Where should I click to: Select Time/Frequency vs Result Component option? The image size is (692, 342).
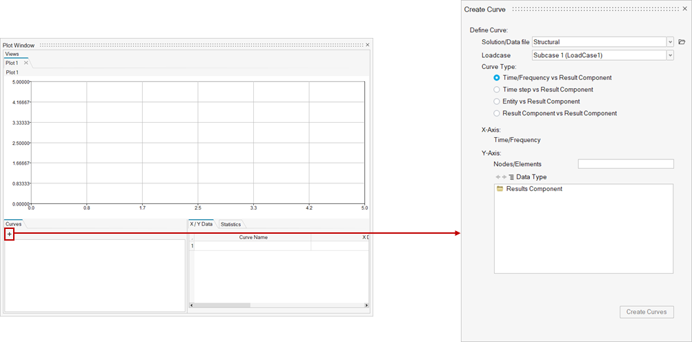pos(497,78)
